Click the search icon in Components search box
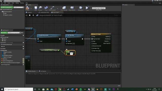Image resolution: width=162 pixels, height=91 pixels. (24, 7)
